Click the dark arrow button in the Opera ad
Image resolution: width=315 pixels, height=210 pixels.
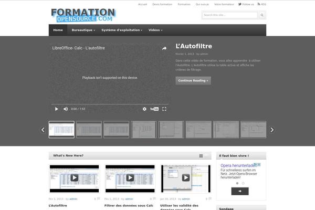point(240,191)
